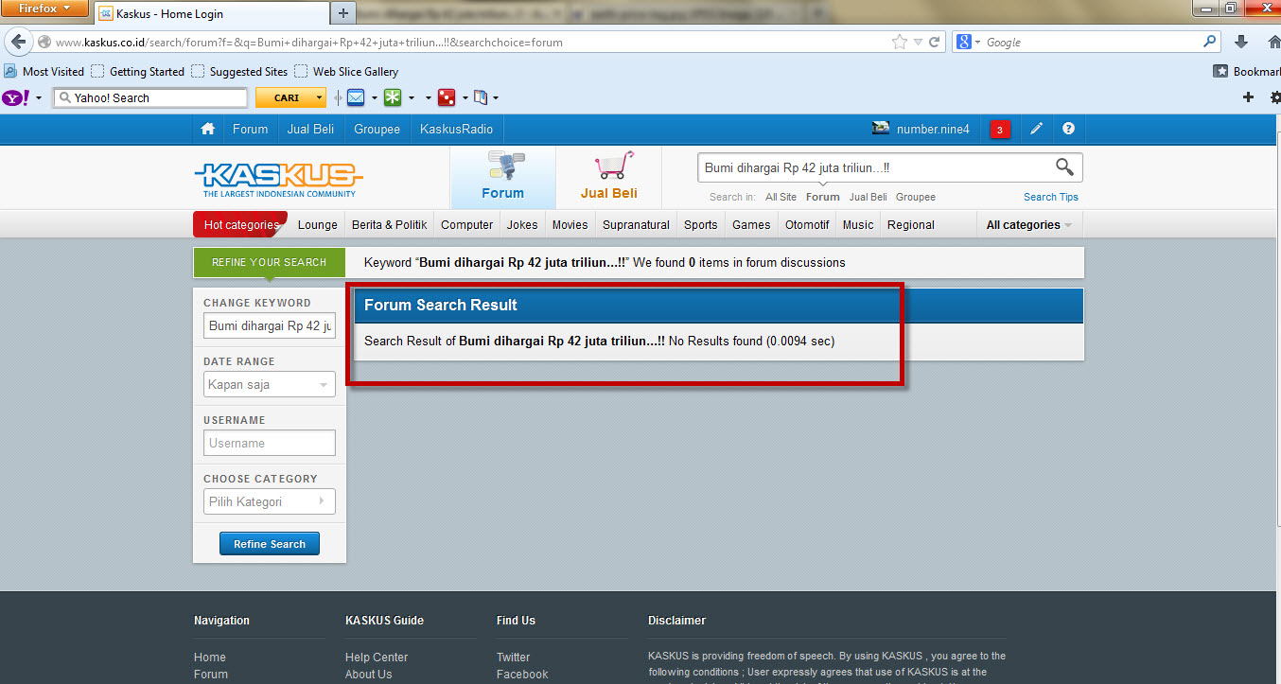
Task: Click the Bookmarks star icon on the bookmarks toolbar
Action: pyautogui.click(x=1220, y=71)
